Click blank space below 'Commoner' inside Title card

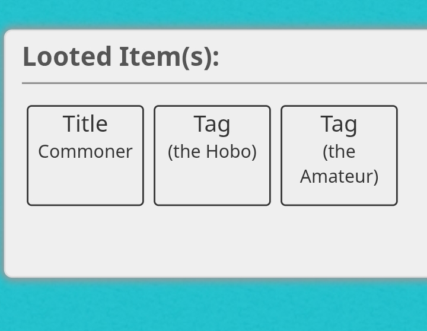(x=85, y=184)
